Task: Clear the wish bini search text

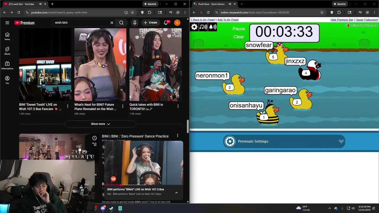Action: coord(112,22)
